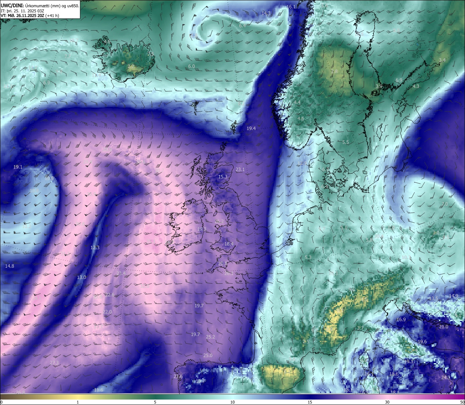The image size is (465, 405).
Task: Click the 'VT: Mið. 26.11.2025 20Z (+41 h)' line
Action: 30,16
